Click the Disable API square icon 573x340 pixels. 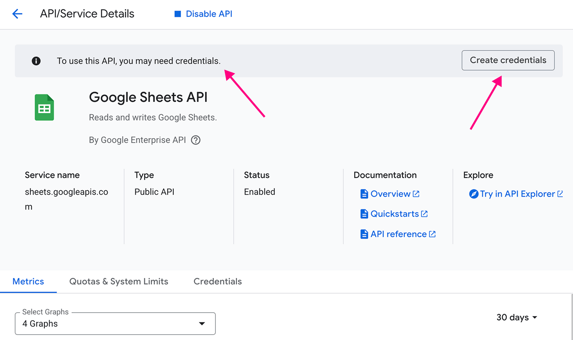[x=177, y=14]
